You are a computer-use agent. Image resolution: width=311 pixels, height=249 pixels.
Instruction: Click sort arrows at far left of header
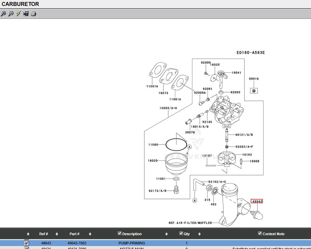point(28,234)
